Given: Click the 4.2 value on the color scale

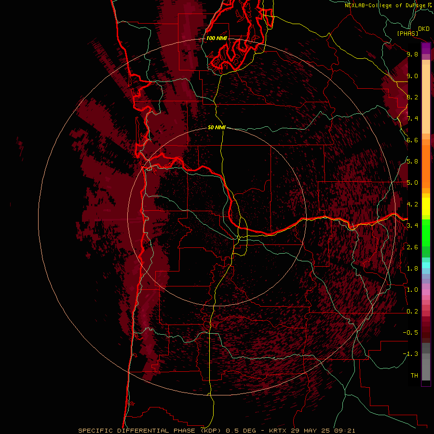Looking at the screenshot, I should pyautogui.click(x=412, y=204).
